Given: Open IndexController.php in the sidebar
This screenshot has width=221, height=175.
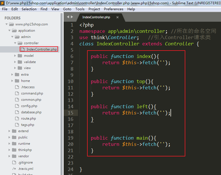Looking at the screenshot, I should (42, 49).
